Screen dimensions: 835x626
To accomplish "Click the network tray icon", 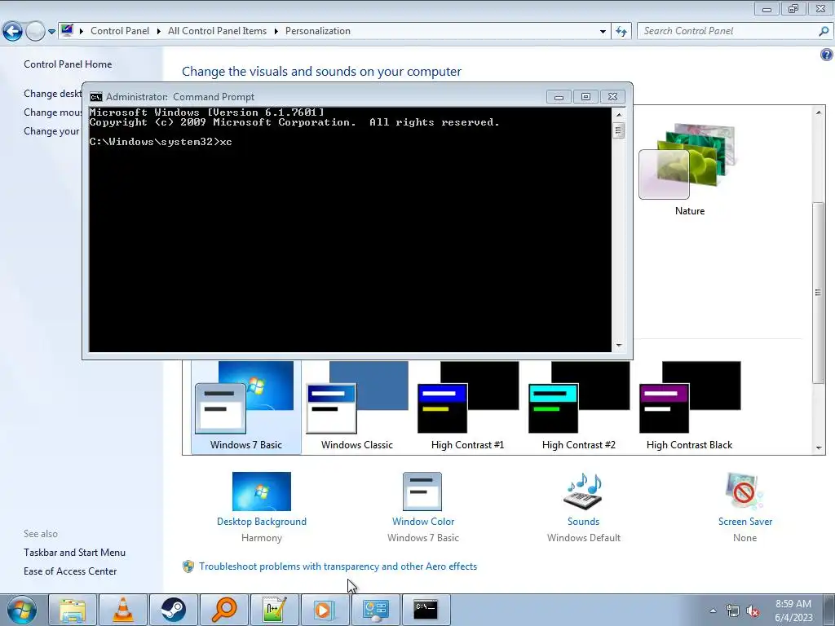I will (x=733, y=611).
